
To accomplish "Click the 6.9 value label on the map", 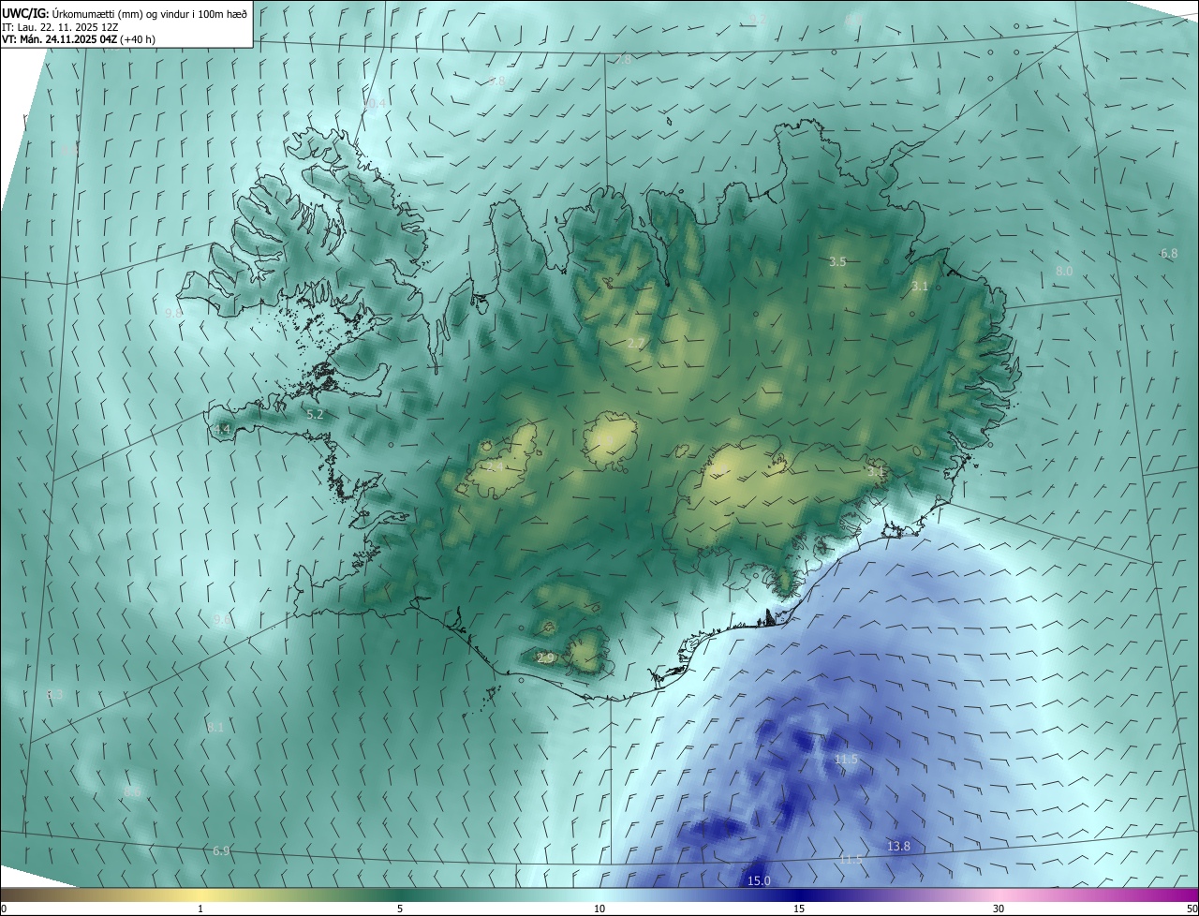I will pyautogui.click(x=221, y=850).
